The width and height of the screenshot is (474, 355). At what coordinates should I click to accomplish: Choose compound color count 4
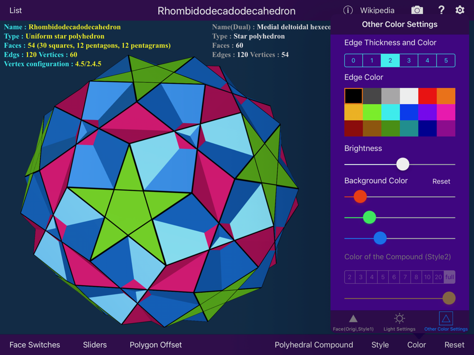372,277
